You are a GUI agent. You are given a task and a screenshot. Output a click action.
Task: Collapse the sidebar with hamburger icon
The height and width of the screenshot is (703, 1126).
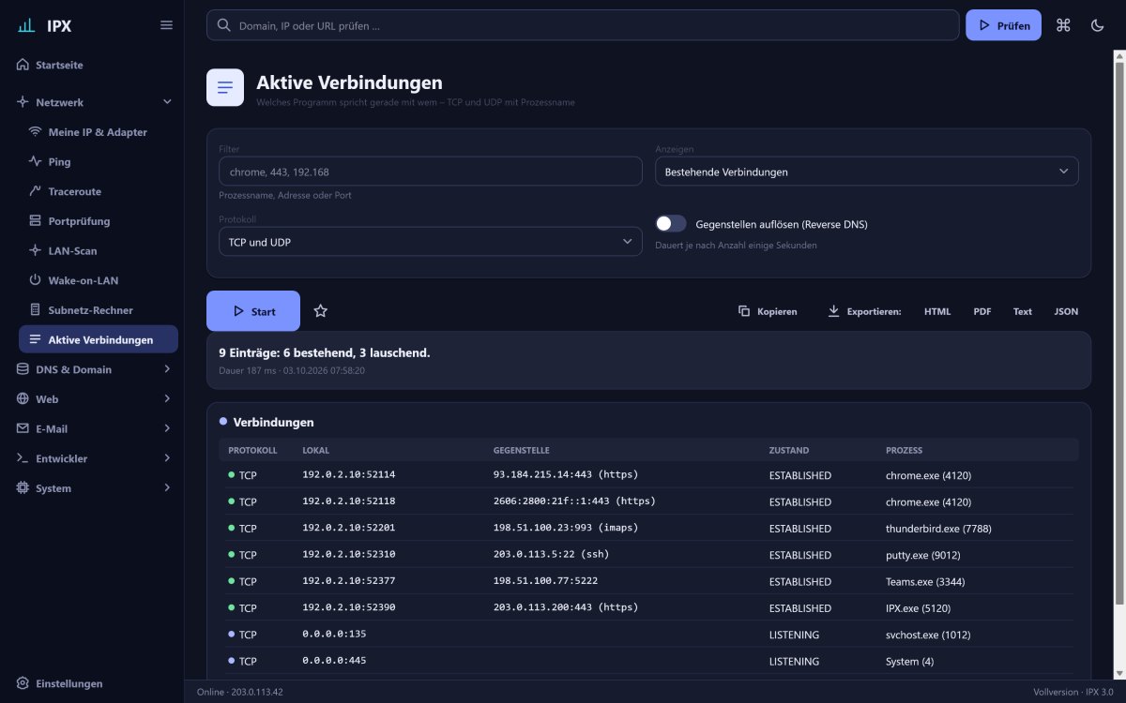tap(166, 25)
